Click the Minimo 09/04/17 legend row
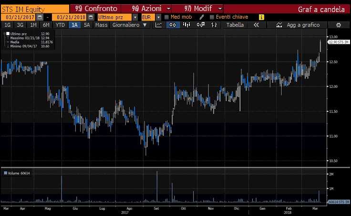This screenshot has width=351, height=216. pos(30,46)
